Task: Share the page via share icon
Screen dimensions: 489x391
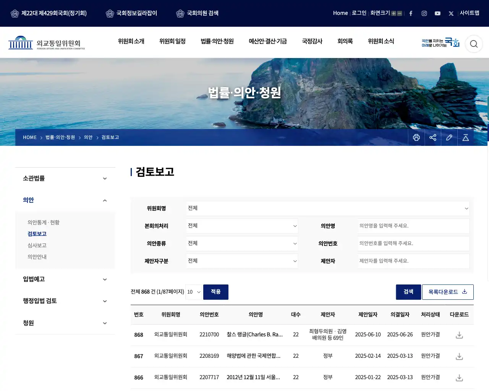Action: coord(433,137)
